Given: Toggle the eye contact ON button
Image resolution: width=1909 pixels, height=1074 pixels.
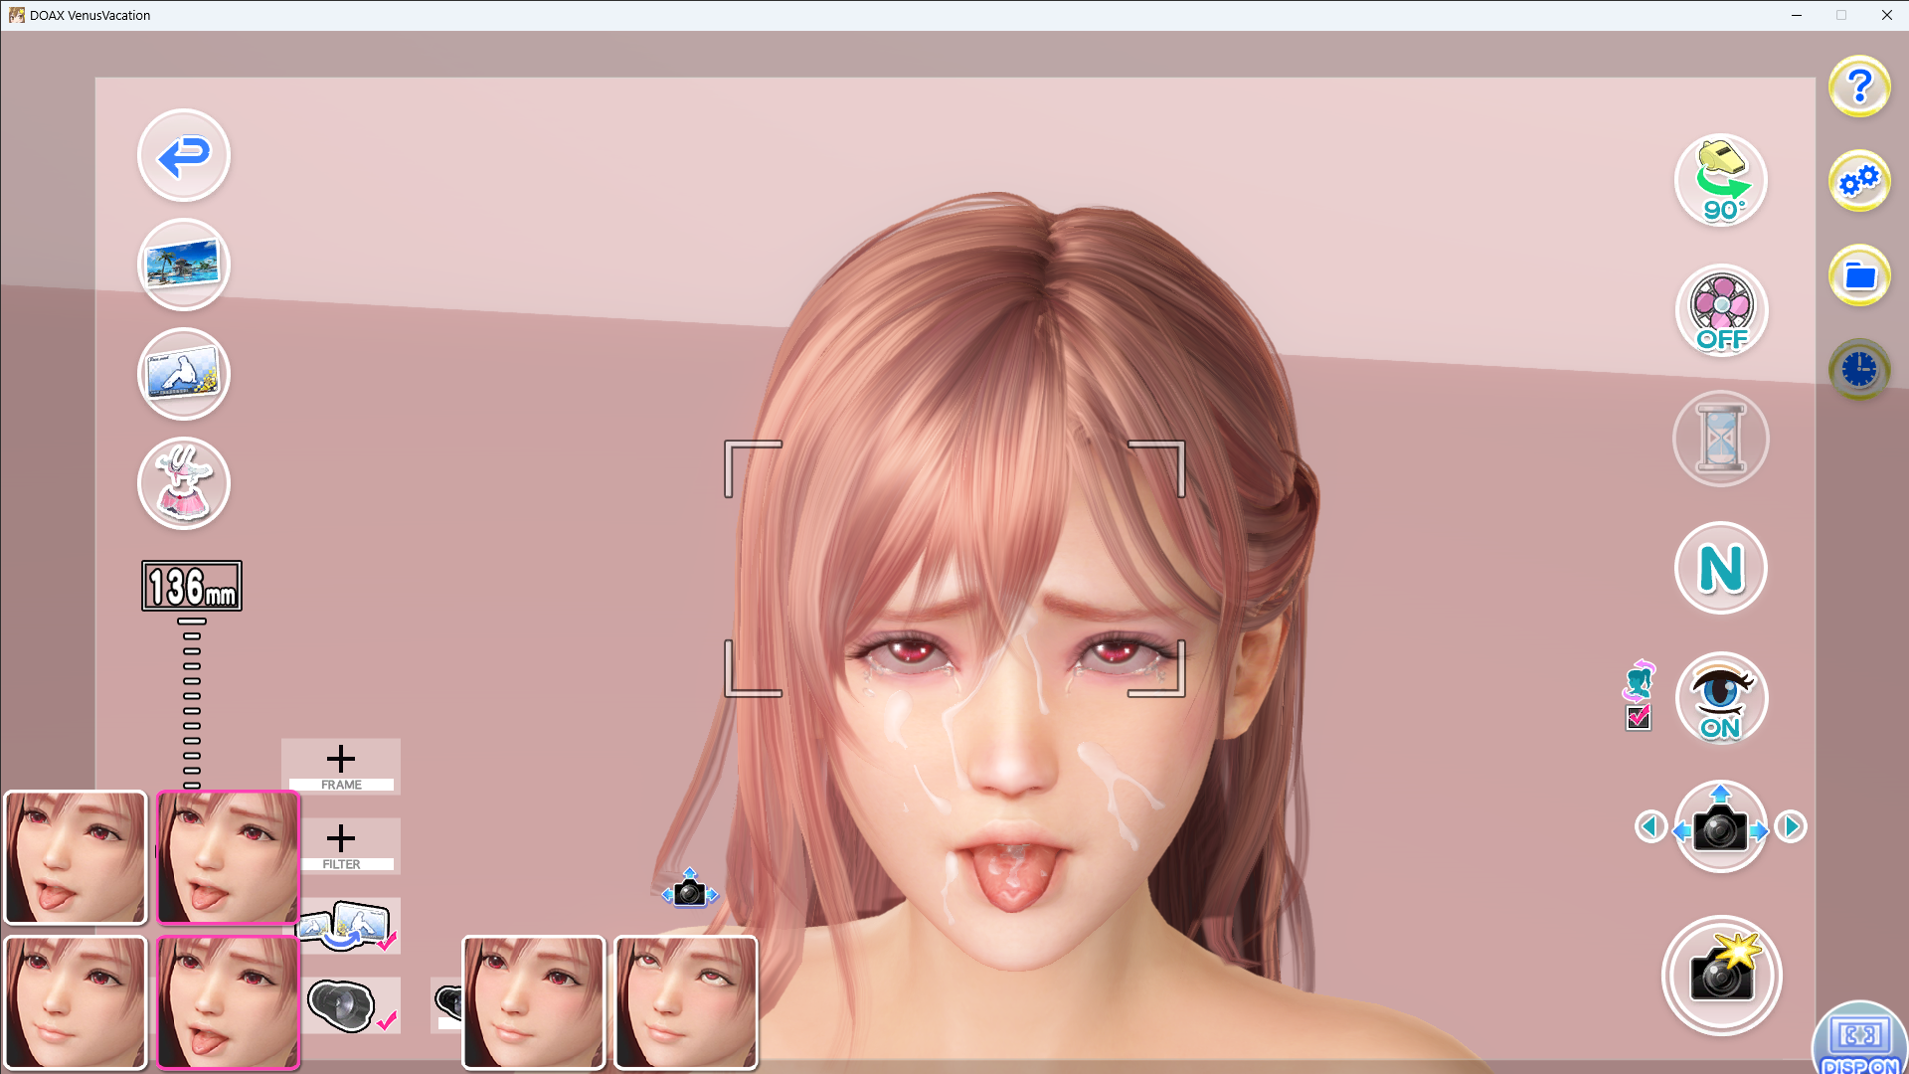Looking at the screenshot, I should pyautogui.click(x=1721, y=698).
